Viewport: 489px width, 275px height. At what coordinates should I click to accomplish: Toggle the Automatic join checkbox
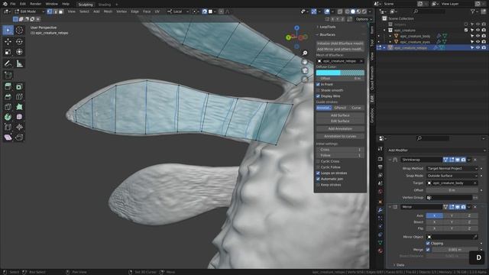[318, 179]
